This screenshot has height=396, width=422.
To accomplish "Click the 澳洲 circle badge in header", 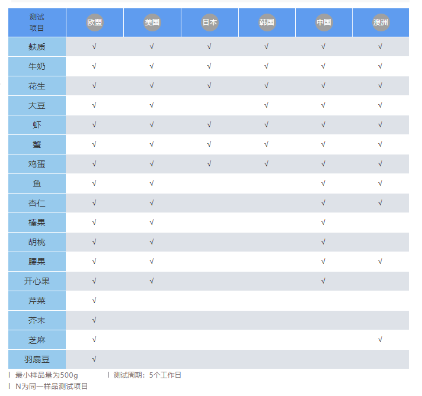I will pos(381,22).
